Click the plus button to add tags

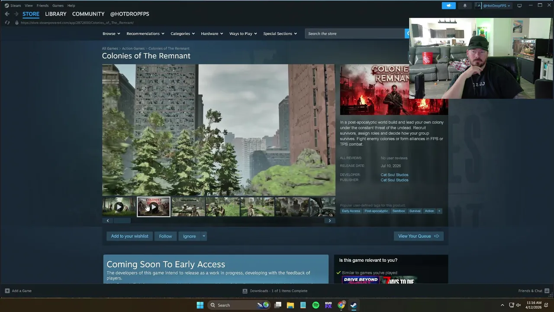439,211
